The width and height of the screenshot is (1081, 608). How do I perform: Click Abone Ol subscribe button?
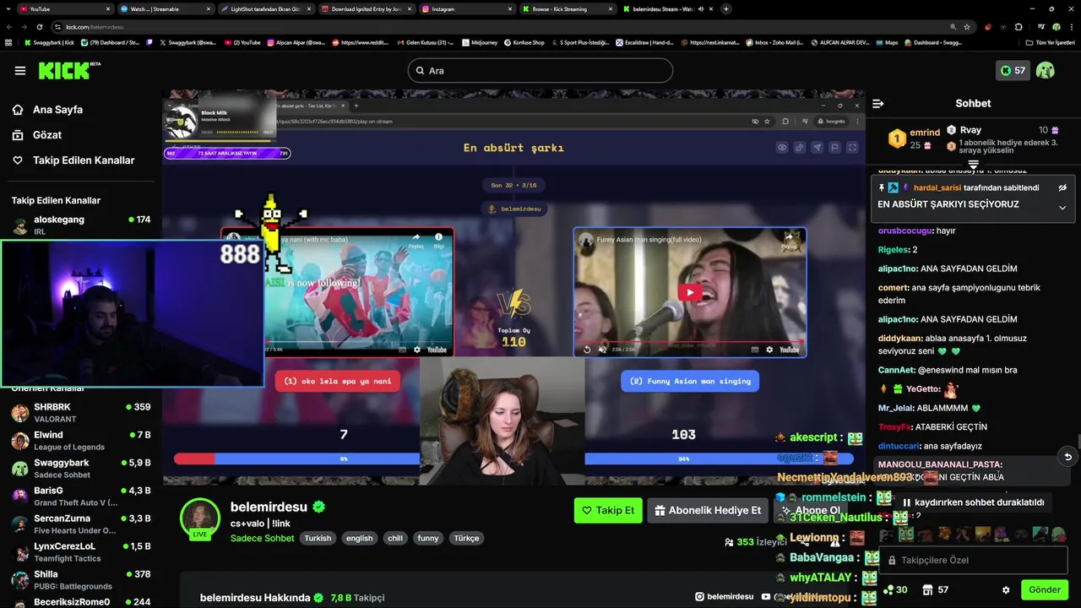[812, 510]
